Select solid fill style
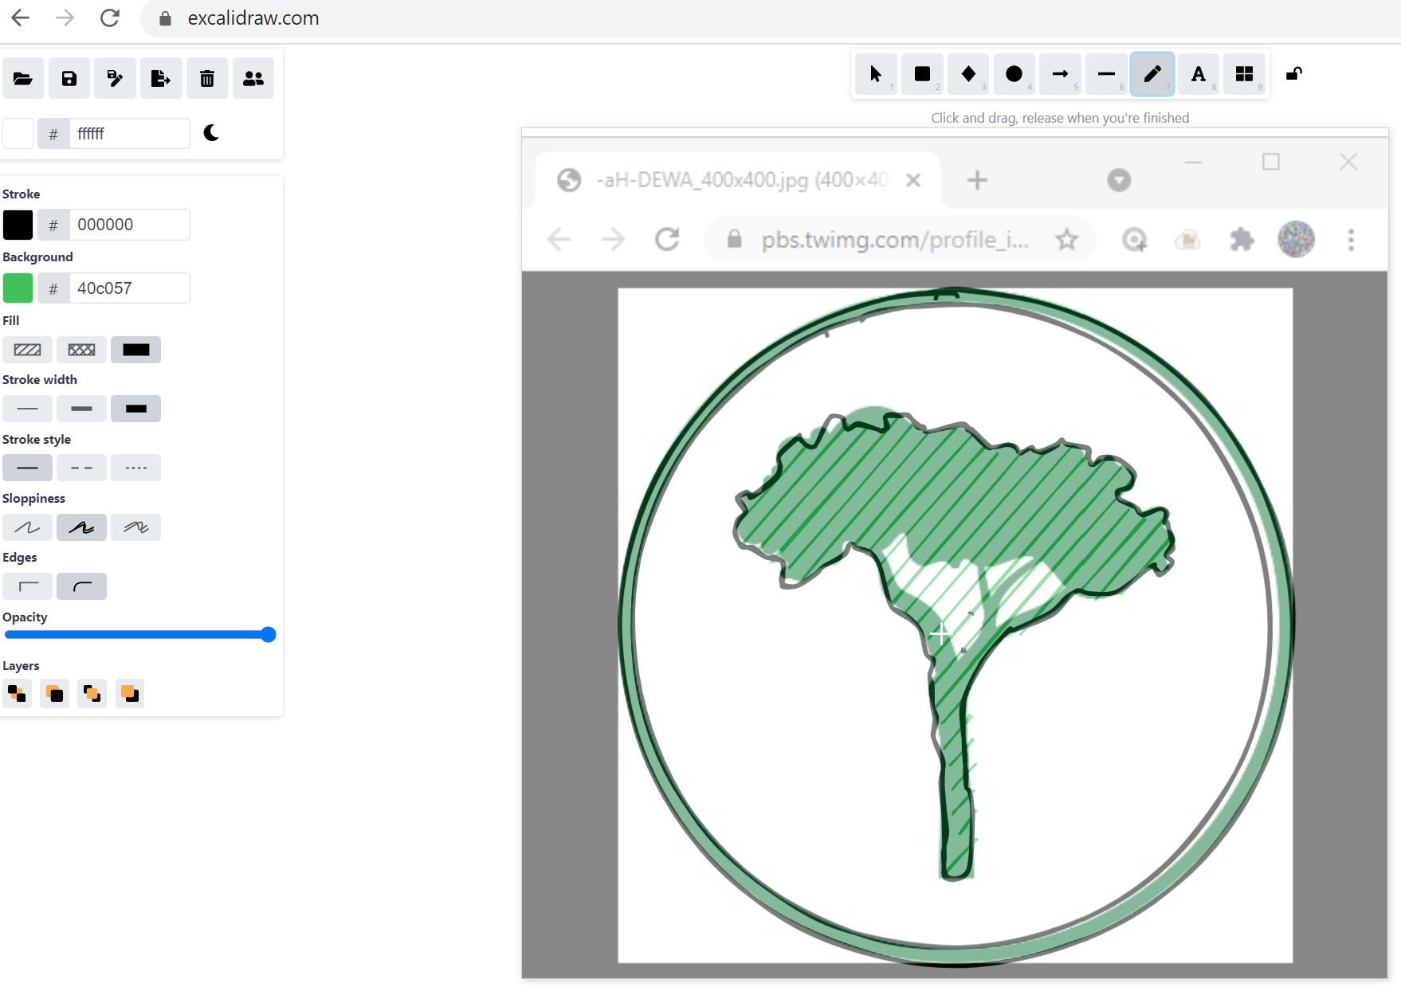This screenshot has height=995, width=1401. click(135, 349)
